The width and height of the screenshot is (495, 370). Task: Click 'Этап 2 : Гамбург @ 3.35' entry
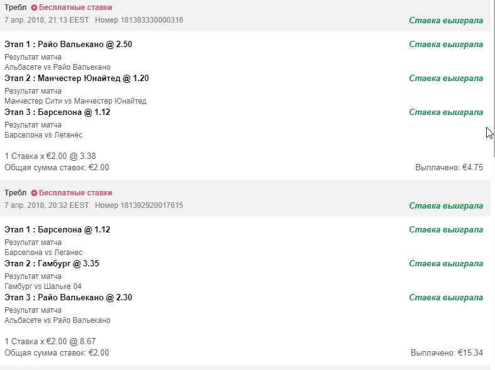(52, 263)
